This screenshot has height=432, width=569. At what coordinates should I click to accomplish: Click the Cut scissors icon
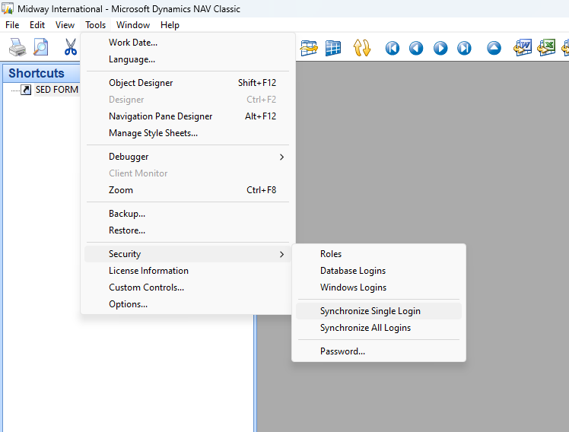(71, 47)
